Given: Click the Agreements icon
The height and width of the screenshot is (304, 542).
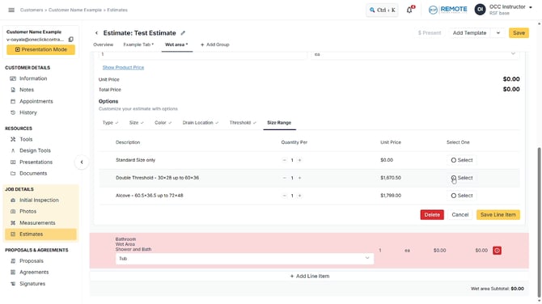Looking at the screenshot, I should click(x=13, y=272).
